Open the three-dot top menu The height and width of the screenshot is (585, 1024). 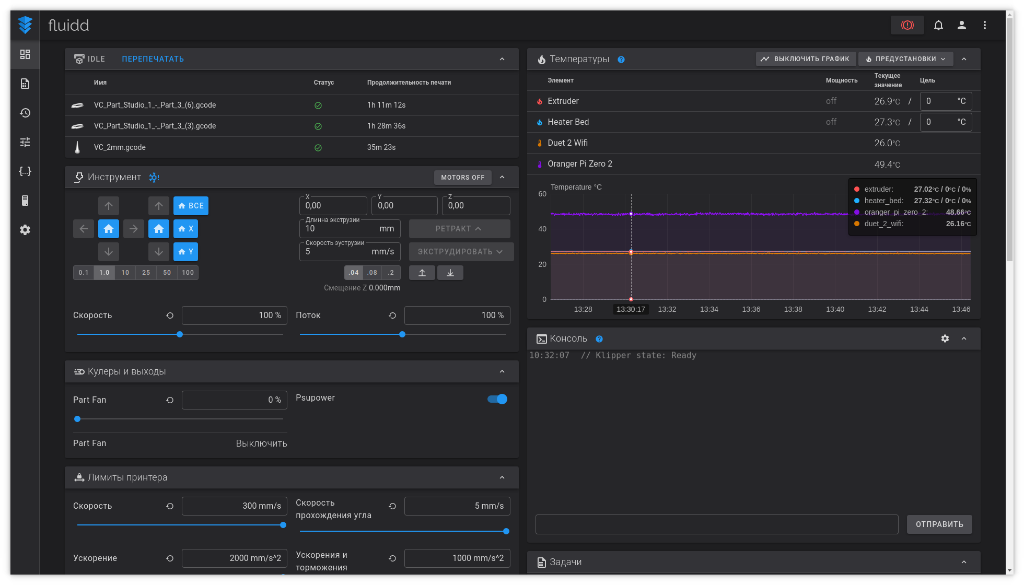[984, 25]
